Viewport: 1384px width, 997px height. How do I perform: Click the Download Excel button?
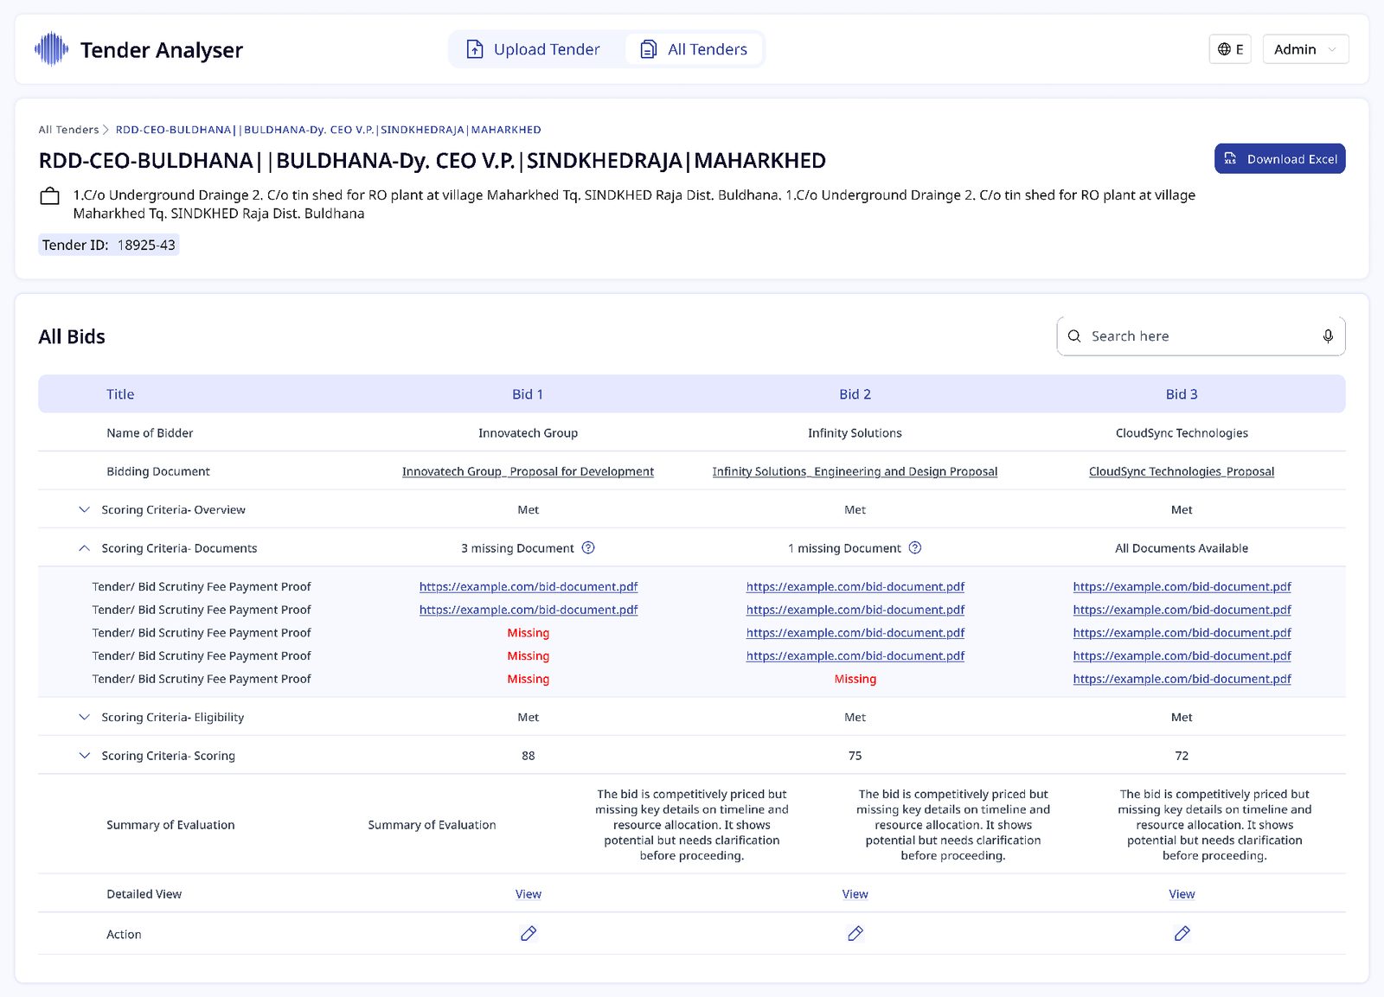[1279, 159]
